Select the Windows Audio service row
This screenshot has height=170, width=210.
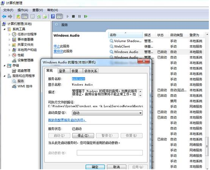(156, 52)
